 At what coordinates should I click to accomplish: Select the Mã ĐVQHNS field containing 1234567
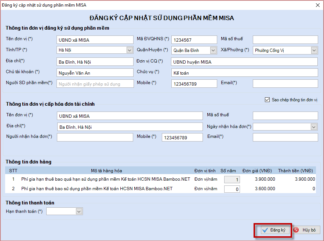point(194,40)
